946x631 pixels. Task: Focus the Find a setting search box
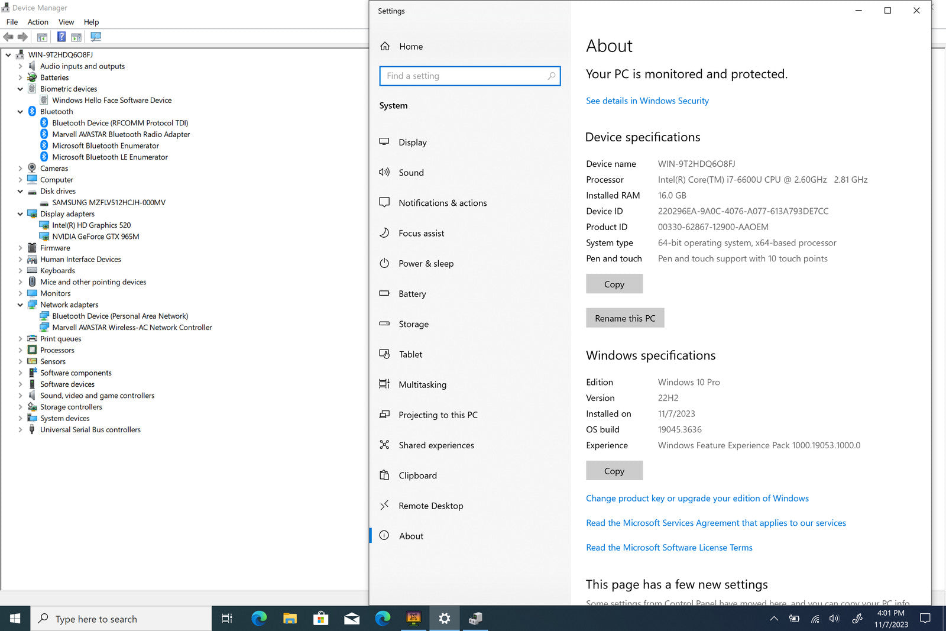click(x=470, y=76)
